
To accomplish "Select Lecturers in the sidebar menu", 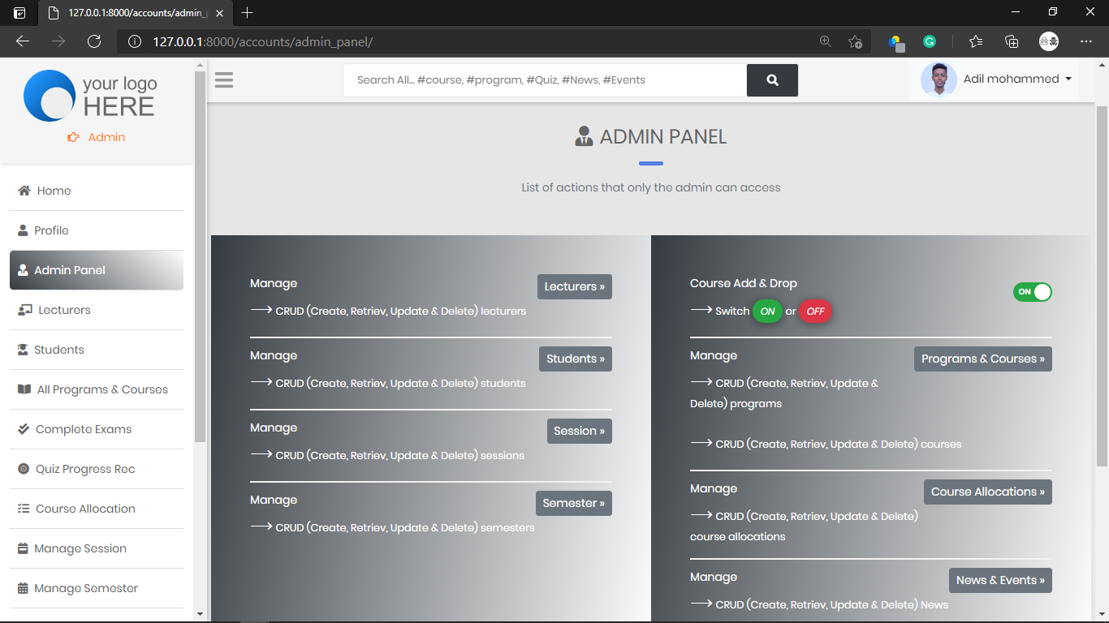I will (x=97, y=310).
